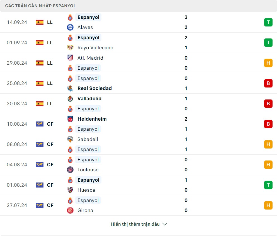Expand the list with the chevron arrow
This screenshot has height=236, width=277.
point(165,224)
